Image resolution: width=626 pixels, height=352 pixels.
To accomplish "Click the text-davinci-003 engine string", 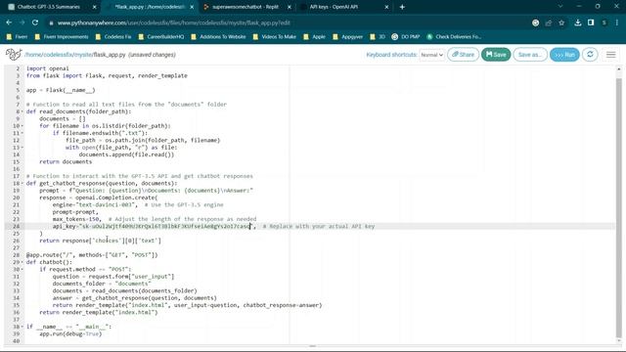I will [107, 204].
